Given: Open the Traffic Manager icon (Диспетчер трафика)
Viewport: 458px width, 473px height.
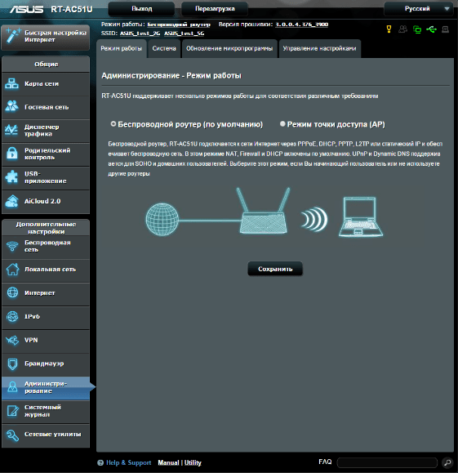Looking at the screenshot, I should tap(11, 130).
